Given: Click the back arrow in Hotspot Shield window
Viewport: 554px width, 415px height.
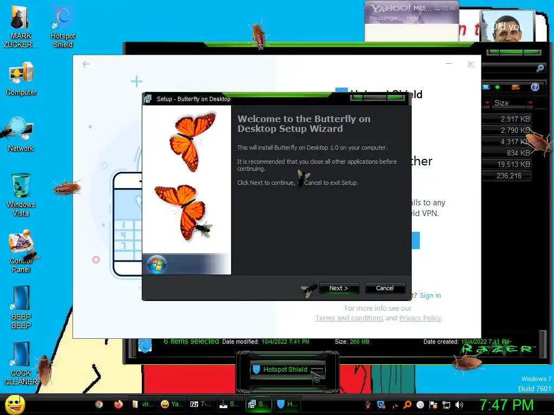Looking at the screenshot, I should pos(86,64).
